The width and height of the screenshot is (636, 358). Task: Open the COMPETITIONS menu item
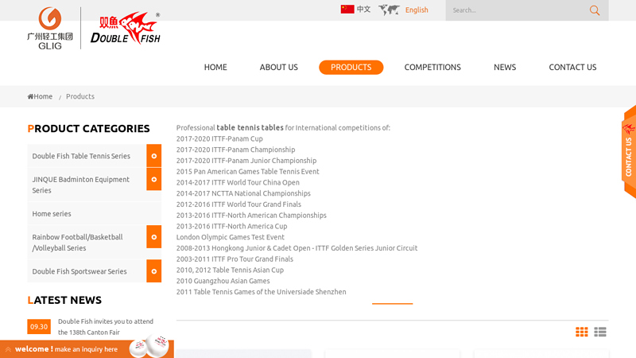(432, 68)
